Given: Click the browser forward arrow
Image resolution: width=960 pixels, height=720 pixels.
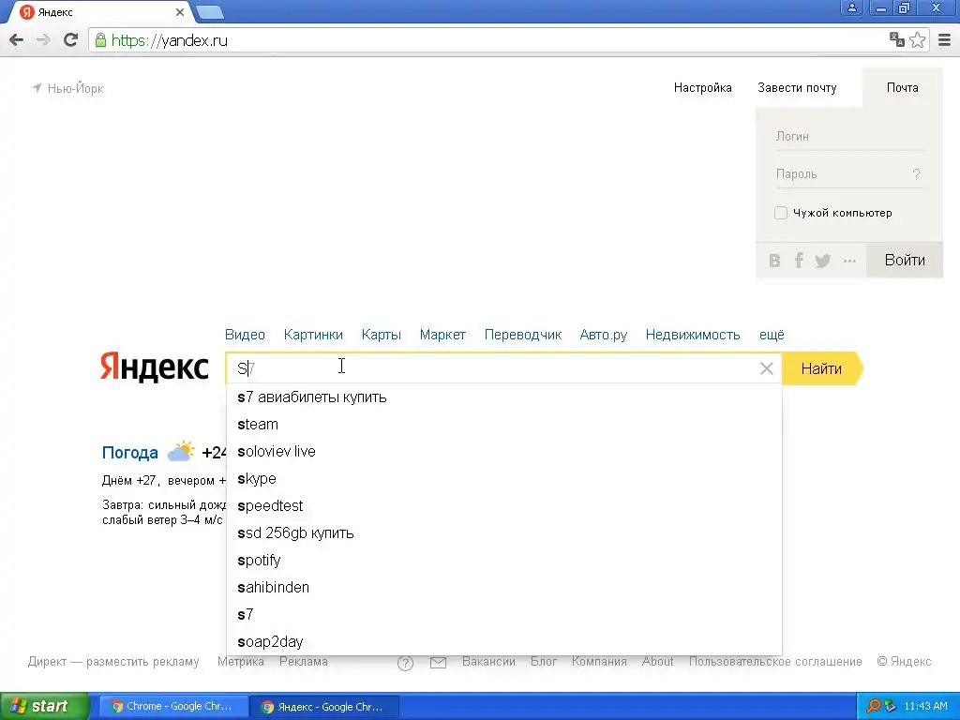Looking at the screenshot, I should 43,40.
